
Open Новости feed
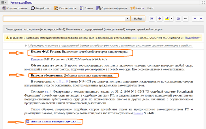(x=137, y=8)
